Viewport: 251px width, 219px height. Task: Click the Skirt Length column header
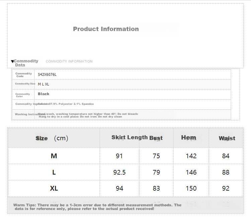pyautogui.click(x=130, y=137)
